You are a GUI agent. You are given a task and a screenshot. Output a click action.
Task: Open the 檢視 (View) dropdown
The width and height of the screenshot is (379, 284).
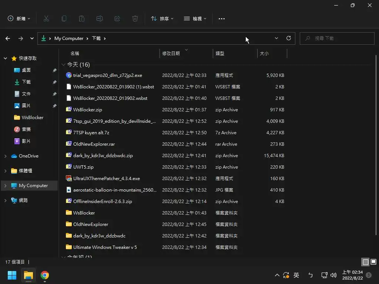195,18
